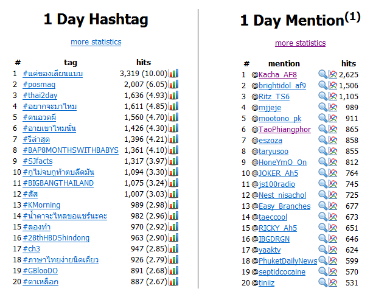Image resolution: width=373 pixels, height=308 pixels.
Task: Open bar chart icon beside #thai2day
Action: coord(173,95)
